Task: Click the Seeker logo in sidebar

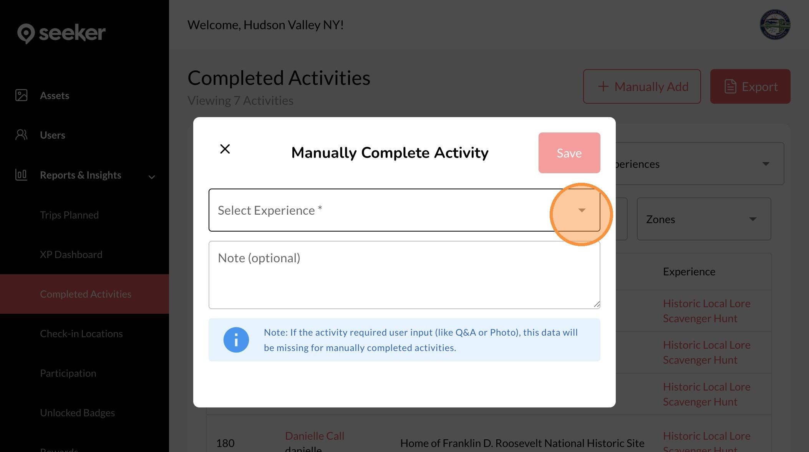Action: point(61,33)
